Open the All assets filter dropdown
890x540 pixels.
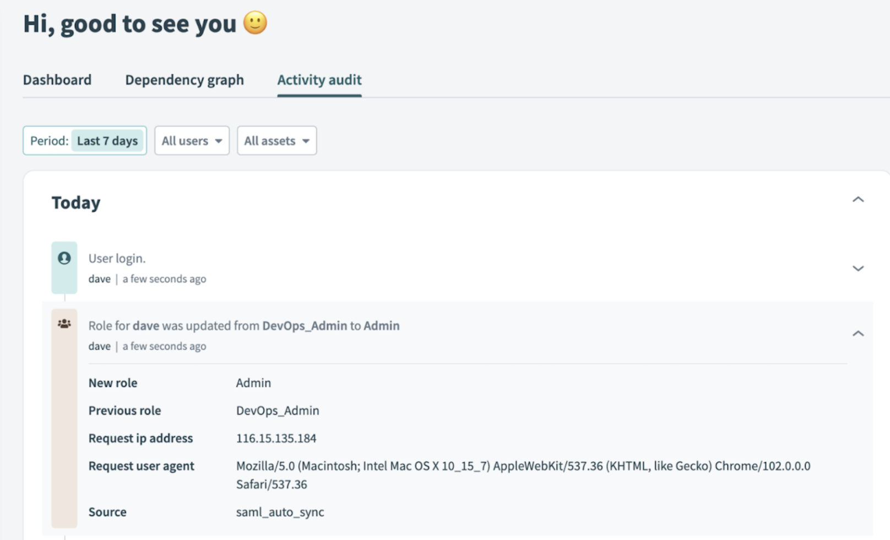(276, 141)
